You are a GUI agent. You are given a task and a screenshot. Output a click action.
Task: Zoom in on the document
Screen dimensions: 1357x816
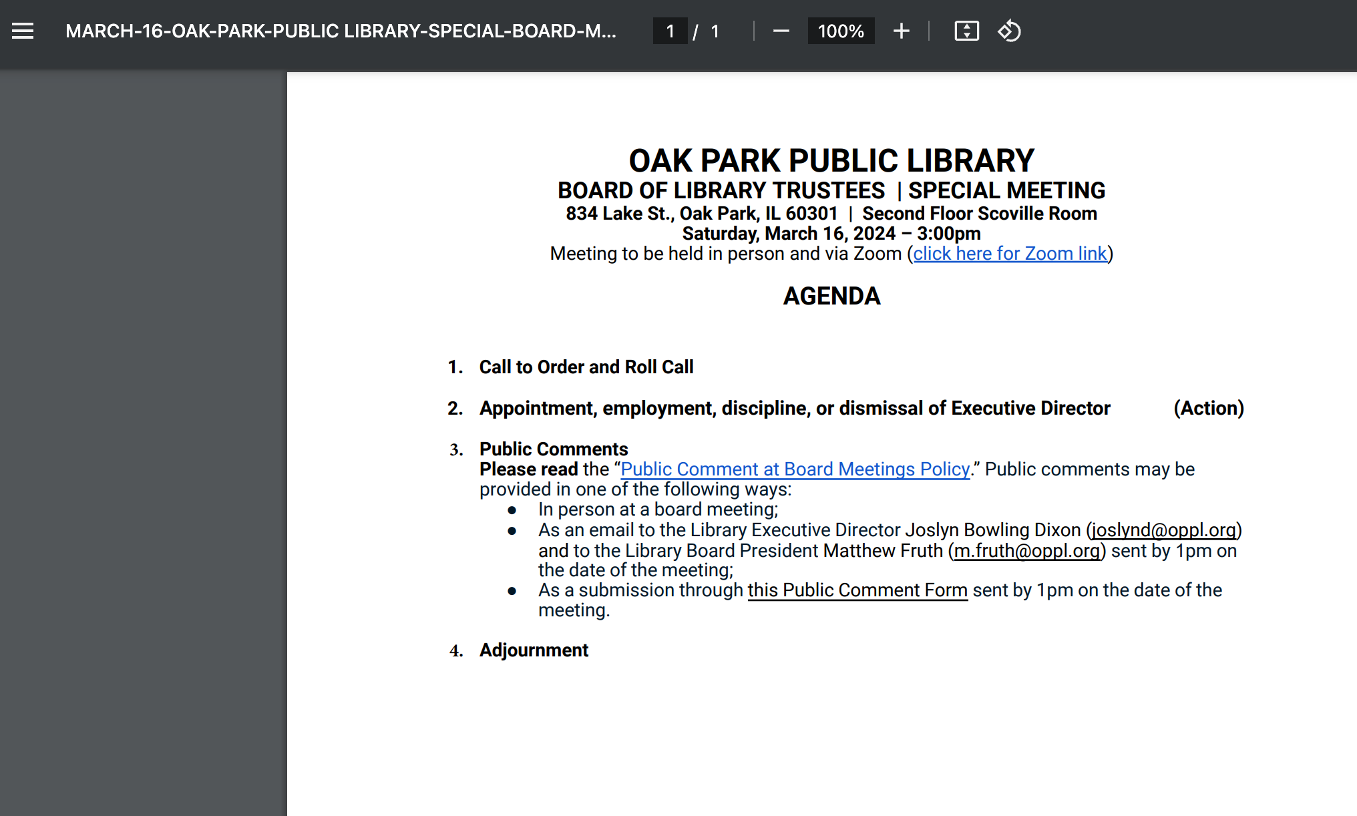(x=901, y=31)
